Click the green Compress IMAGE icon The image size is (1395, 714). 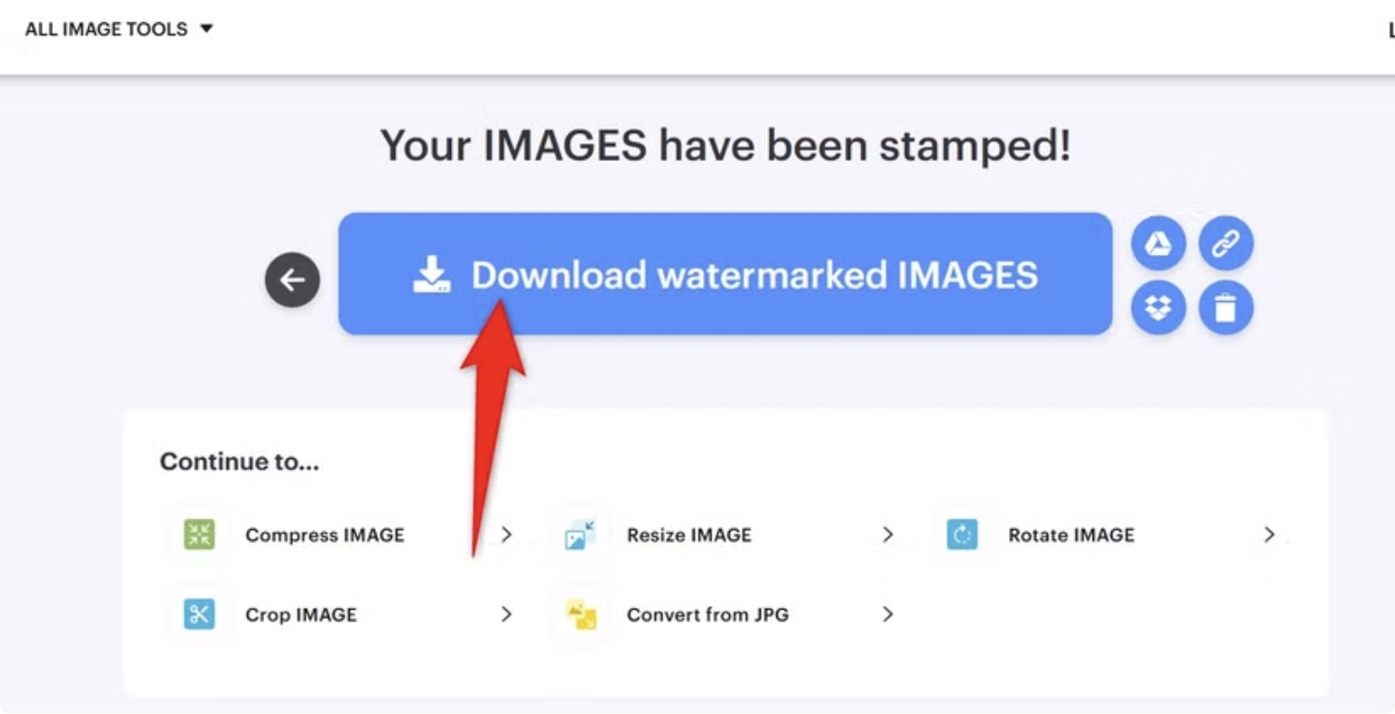point(199,535)
